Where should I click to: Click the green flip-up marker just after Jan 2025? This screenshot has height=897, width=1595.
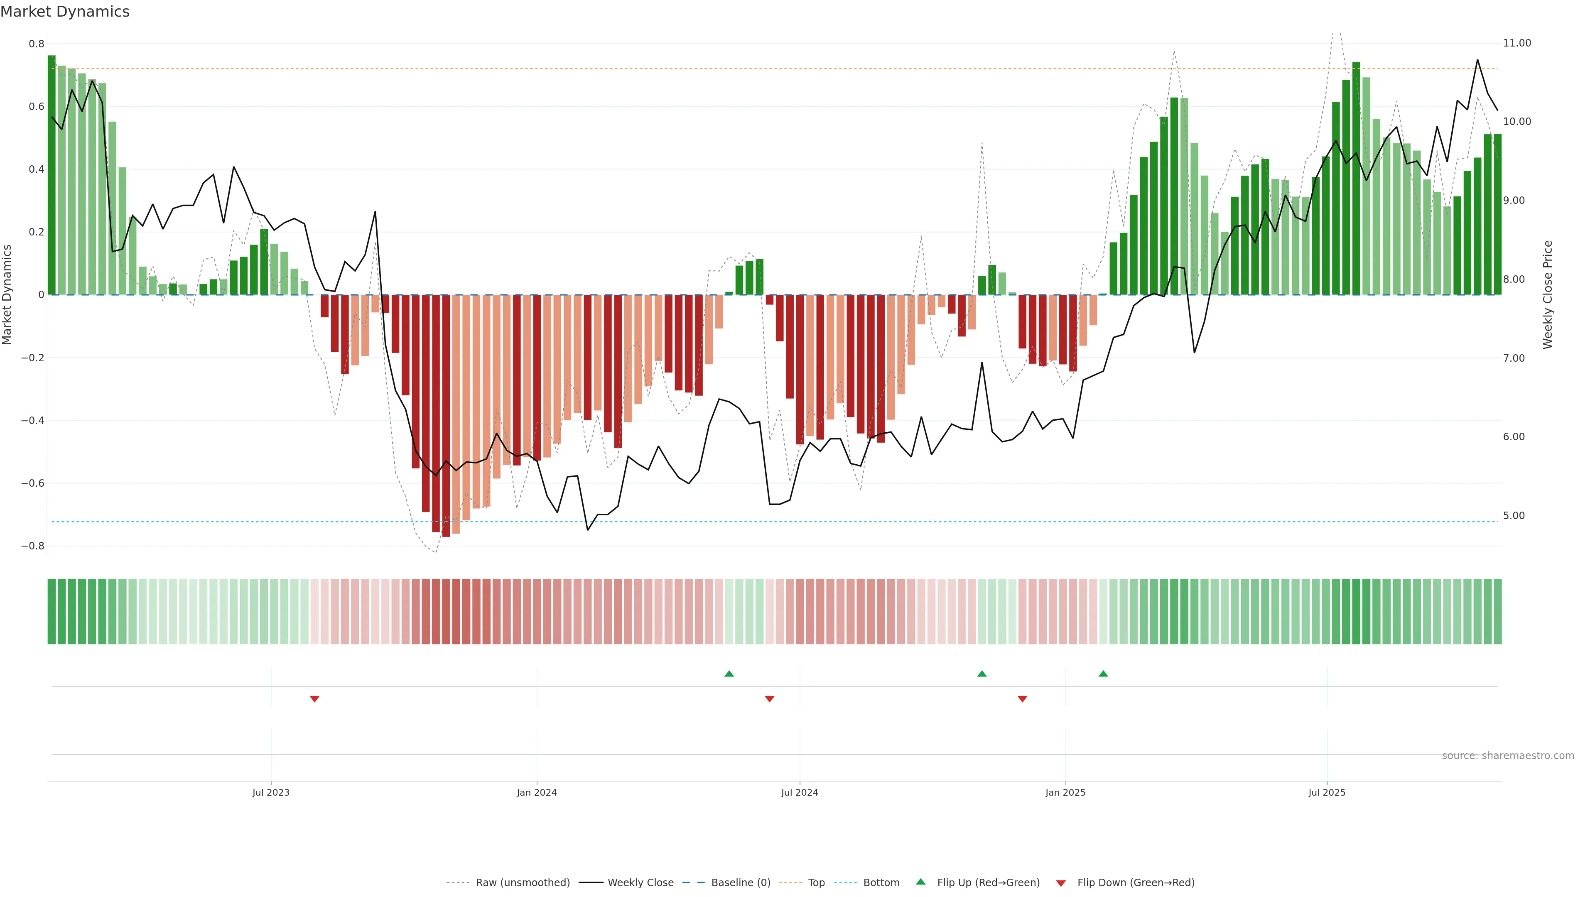coord(1103,674)
